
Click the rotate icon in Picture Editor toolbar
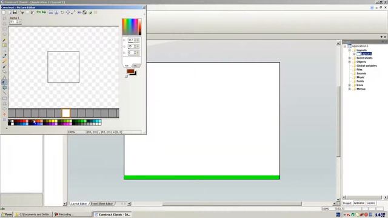pos(62,12)
